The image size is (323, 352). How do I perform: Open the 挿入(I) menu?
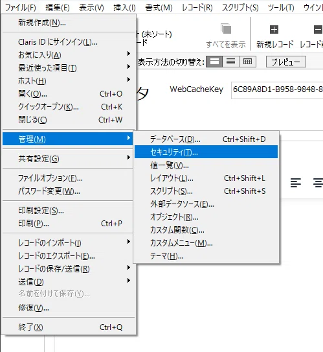[124, 8]
